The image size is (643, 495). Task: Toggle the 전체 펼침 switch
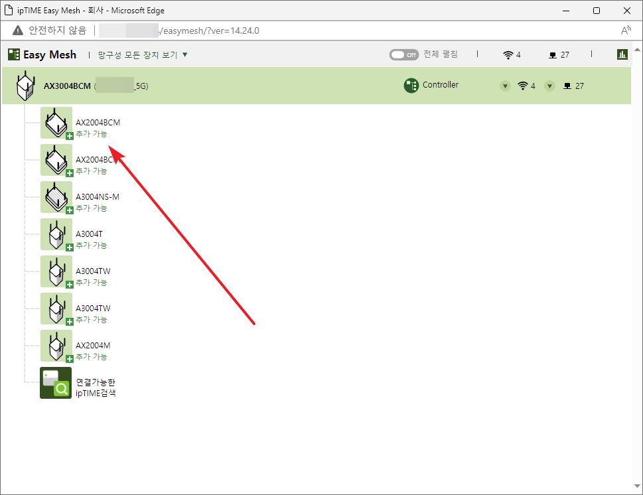point(404,54)
